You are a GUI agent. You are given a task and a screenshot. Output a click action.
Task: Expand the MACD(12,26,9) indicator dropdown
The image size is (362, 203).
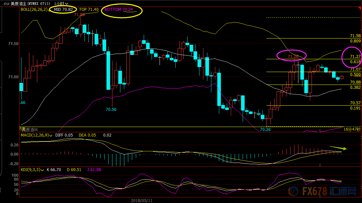[x=51, y=135]
